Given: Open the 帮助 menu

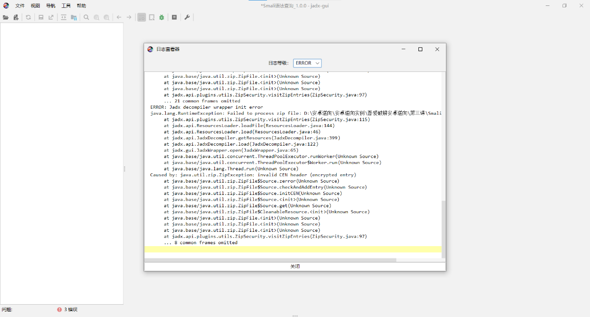Looking at the screenshot, I should click(x=81, y=6).
